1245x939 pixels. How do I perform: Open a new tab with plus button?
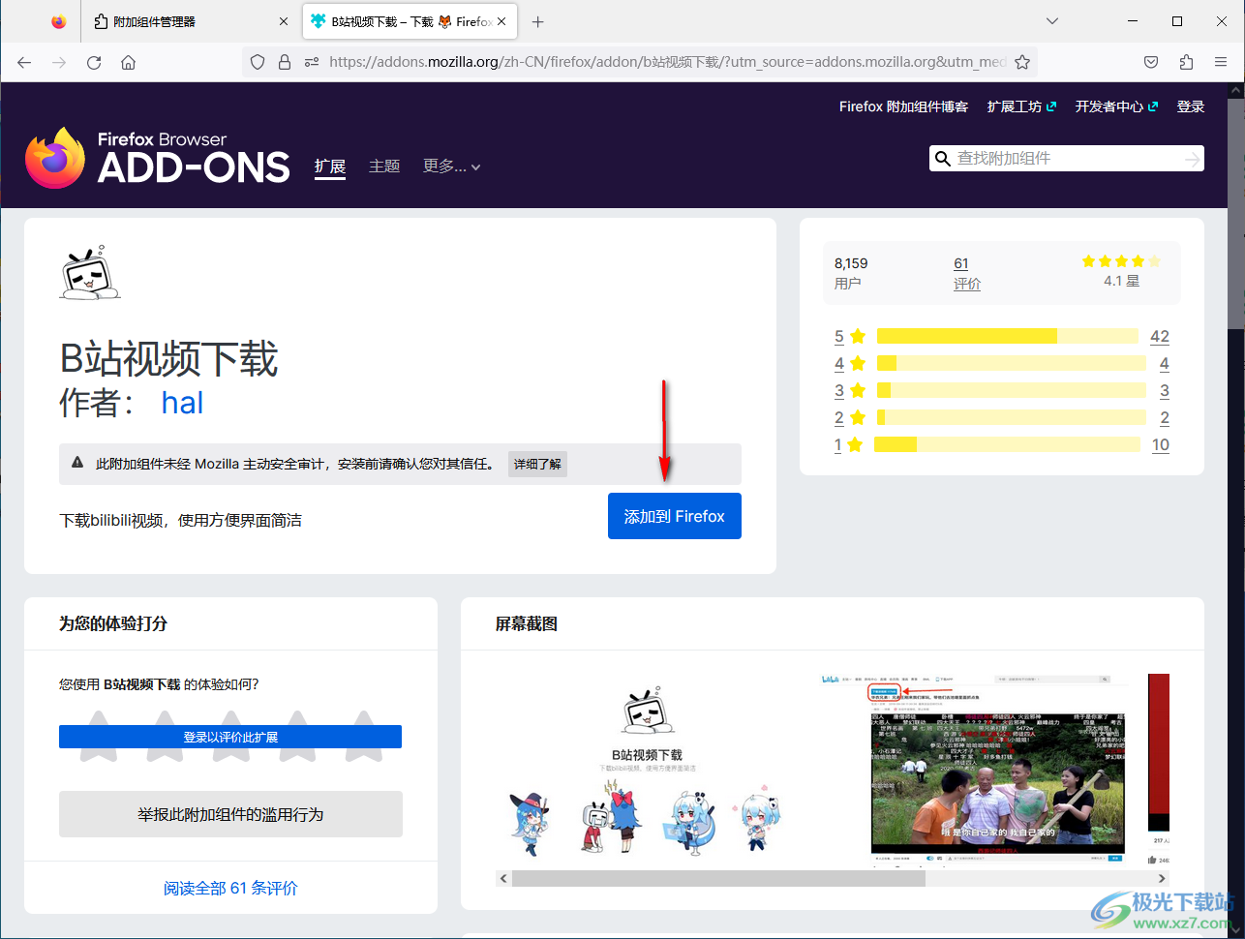click(x=538, y=21)
